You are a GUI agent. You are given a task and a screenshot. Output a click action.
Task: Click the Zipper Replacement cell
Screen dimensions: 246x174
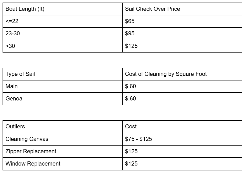(x=62, y=151)
